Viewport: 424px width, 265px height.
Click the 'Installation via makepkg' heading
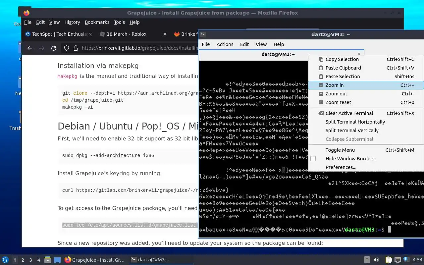pyautogui.click(x=98, y=66)
